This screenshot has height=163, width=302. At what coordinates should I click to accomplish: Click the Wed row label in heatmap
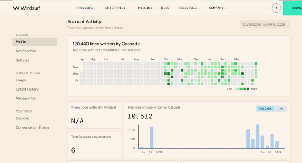tap(75, 74)
